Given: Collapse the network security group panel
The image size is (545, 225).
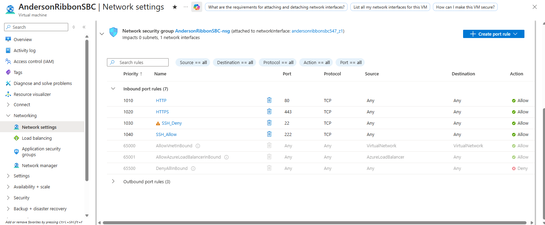Looking at the screenshot, I should point(102,34).
